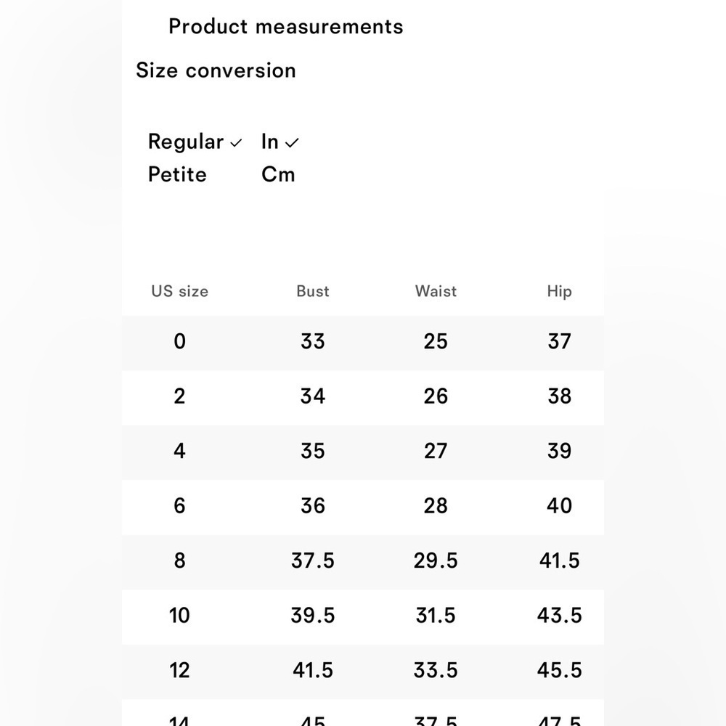The height and width of the screenshot is (726, 726).
Task: Click the checkmark next to In
Action: (292, 143)
